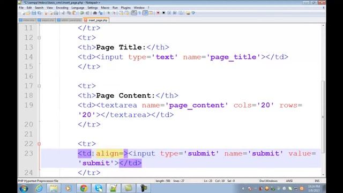
Task: Click the vertical scrollbar up arrow
Action: coord(323,25)
